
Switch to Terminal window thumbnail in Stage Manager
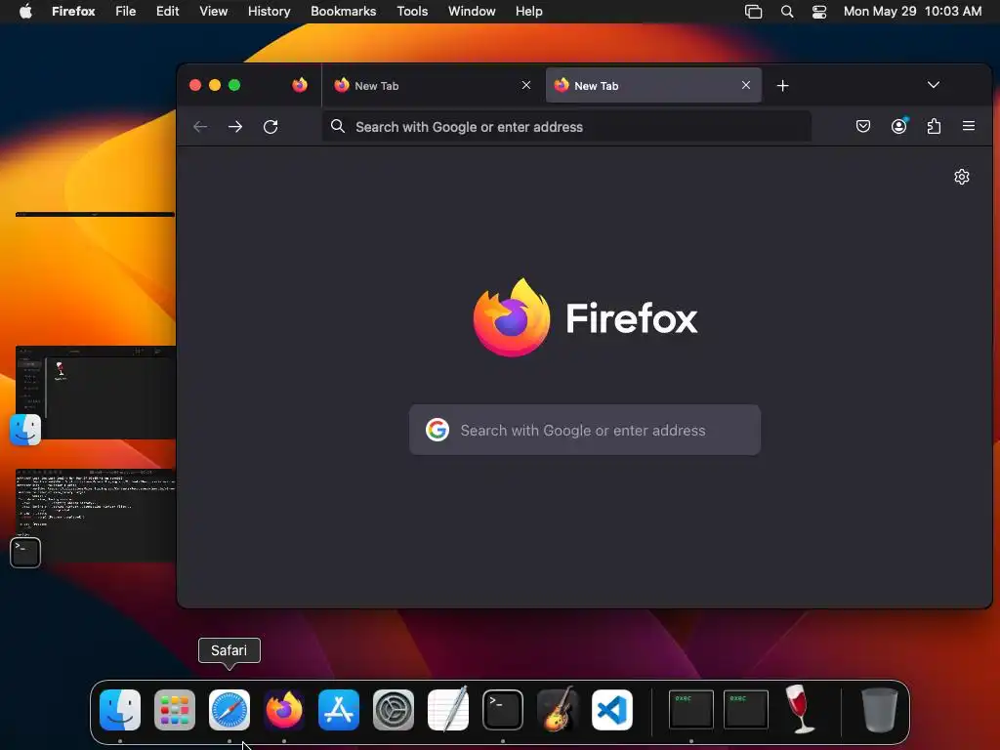[x=96, y=516]
